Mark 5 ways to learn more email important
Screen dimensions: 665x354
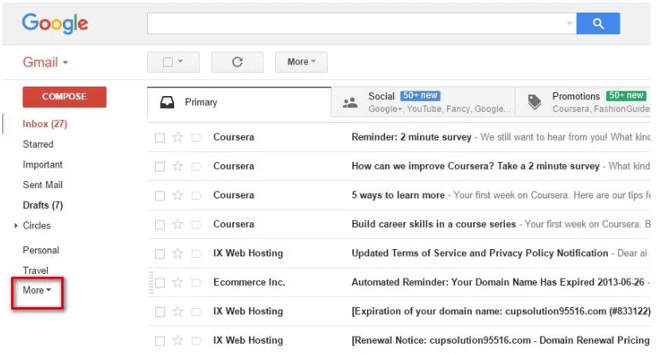click(x=196, y=196)
